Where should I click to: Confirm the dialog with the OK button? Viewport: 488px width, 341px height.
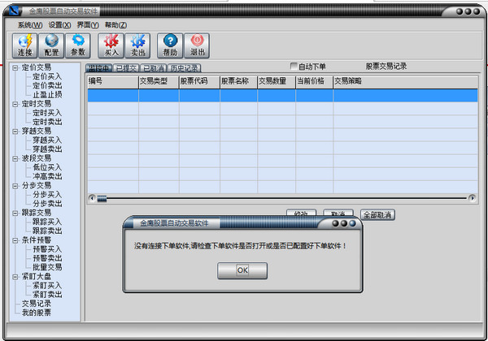(242, 270)
